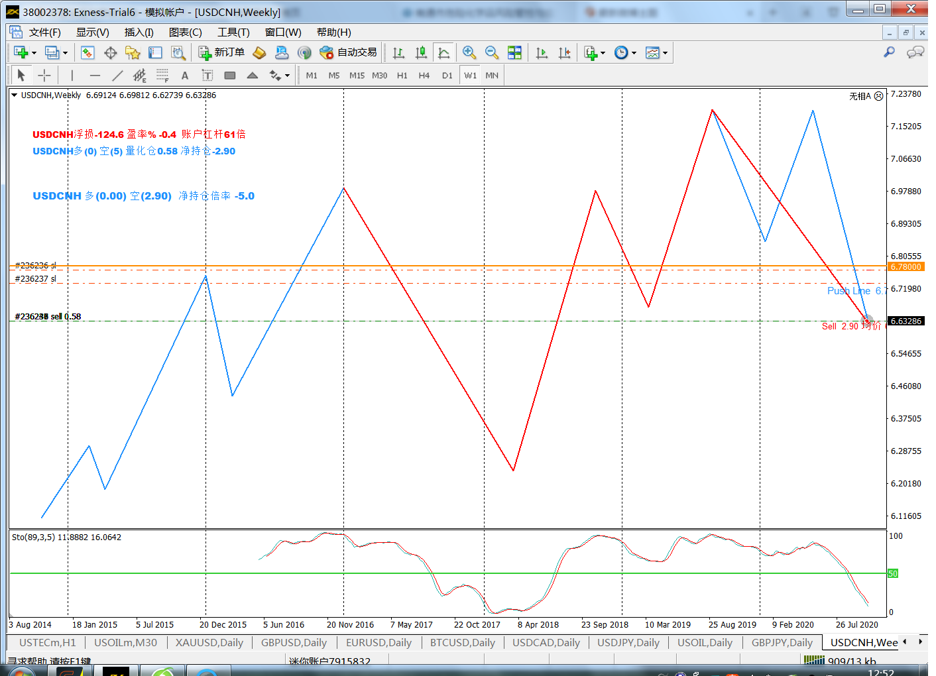Open the Market Watch panel

click(x=88, y=53)
